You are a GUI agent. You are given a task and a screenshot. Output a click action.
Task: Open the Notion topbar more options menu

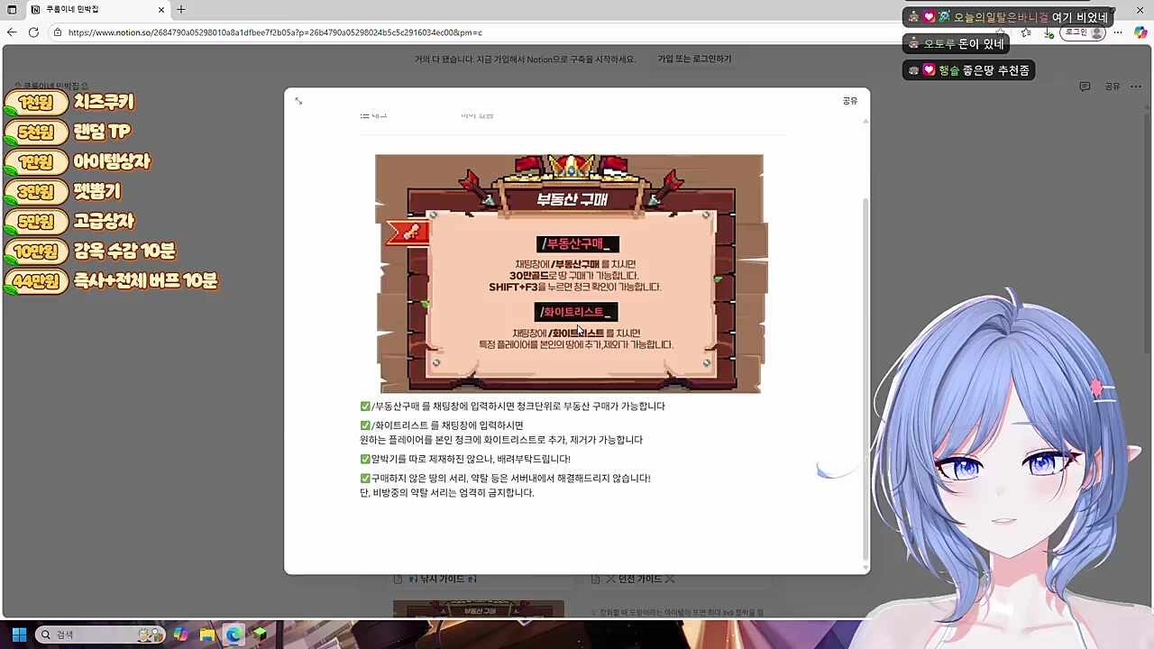[x=1137, y=87]
